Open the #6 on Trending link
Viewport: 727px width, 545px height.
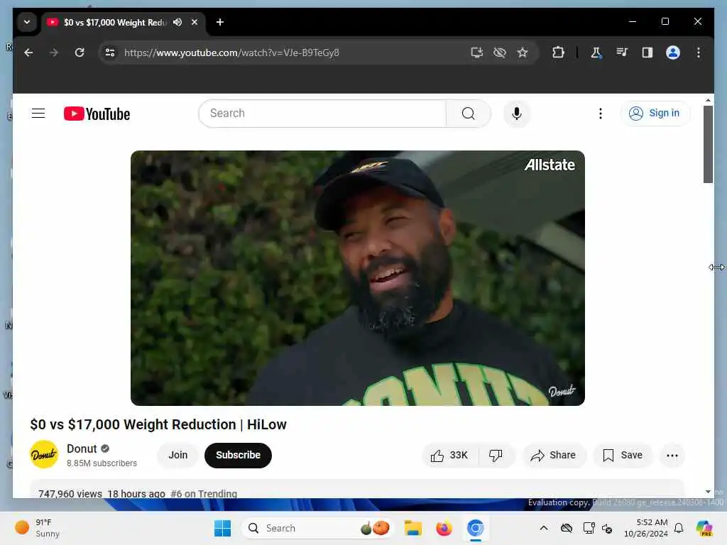click(x=204, y=494)
